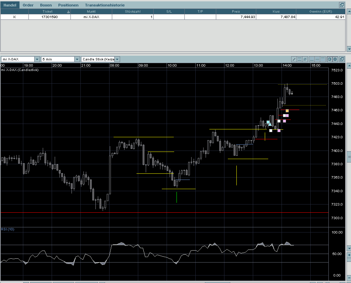Detach the chart panel into own window
351x283 pixels.
pyautogui.click(x=342, y=59)
